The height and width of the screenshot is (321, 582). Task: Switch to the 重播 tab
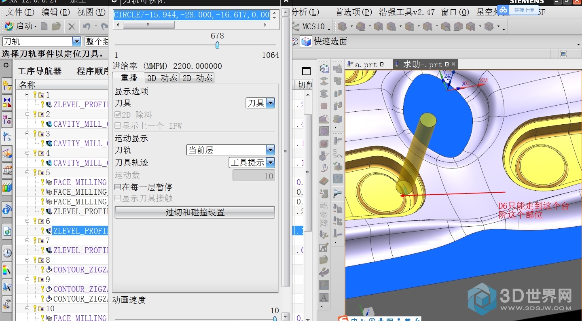click(129, 78)
